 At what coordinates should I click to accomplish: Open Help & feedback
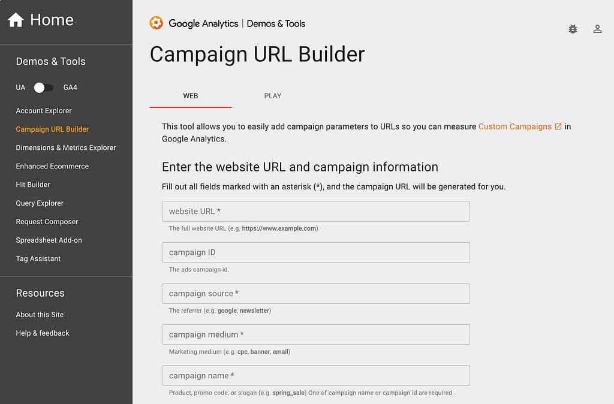pyautogui.click(x=42, y=333)
